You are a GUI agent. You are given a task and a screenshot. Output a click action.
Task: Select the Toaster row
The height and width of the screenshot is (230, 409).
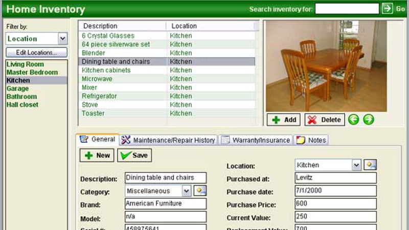(167, 113)
